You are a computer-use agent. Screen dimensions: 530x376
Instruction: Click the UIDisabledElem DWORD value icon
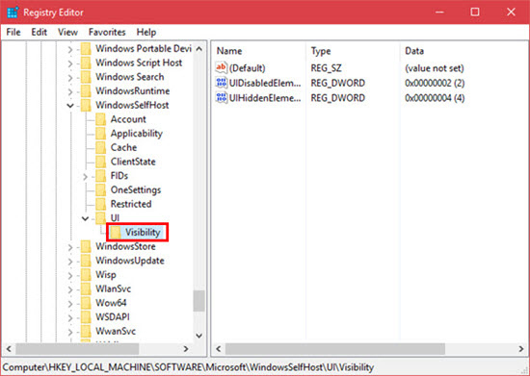click(222, 83)
